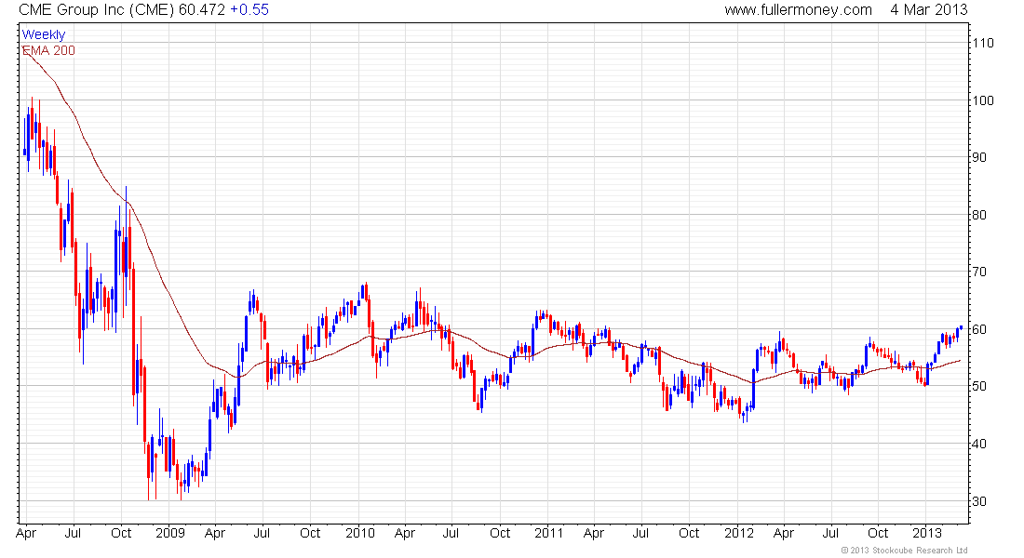The image size is (1024, 558).
Task: Click the change value +0.55
Action: (x=249, y=10)
